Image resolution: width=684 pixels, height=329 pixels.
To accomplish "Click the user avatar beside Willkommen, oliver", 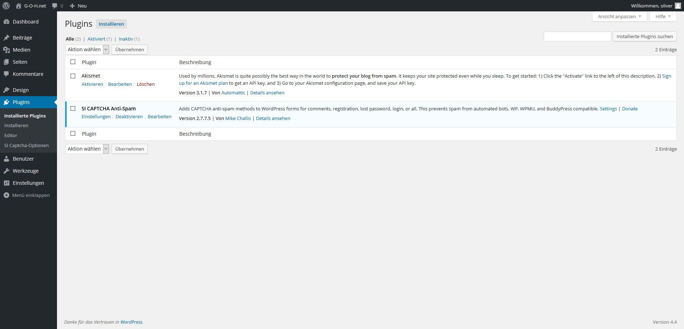I will [x=678, y=6].
